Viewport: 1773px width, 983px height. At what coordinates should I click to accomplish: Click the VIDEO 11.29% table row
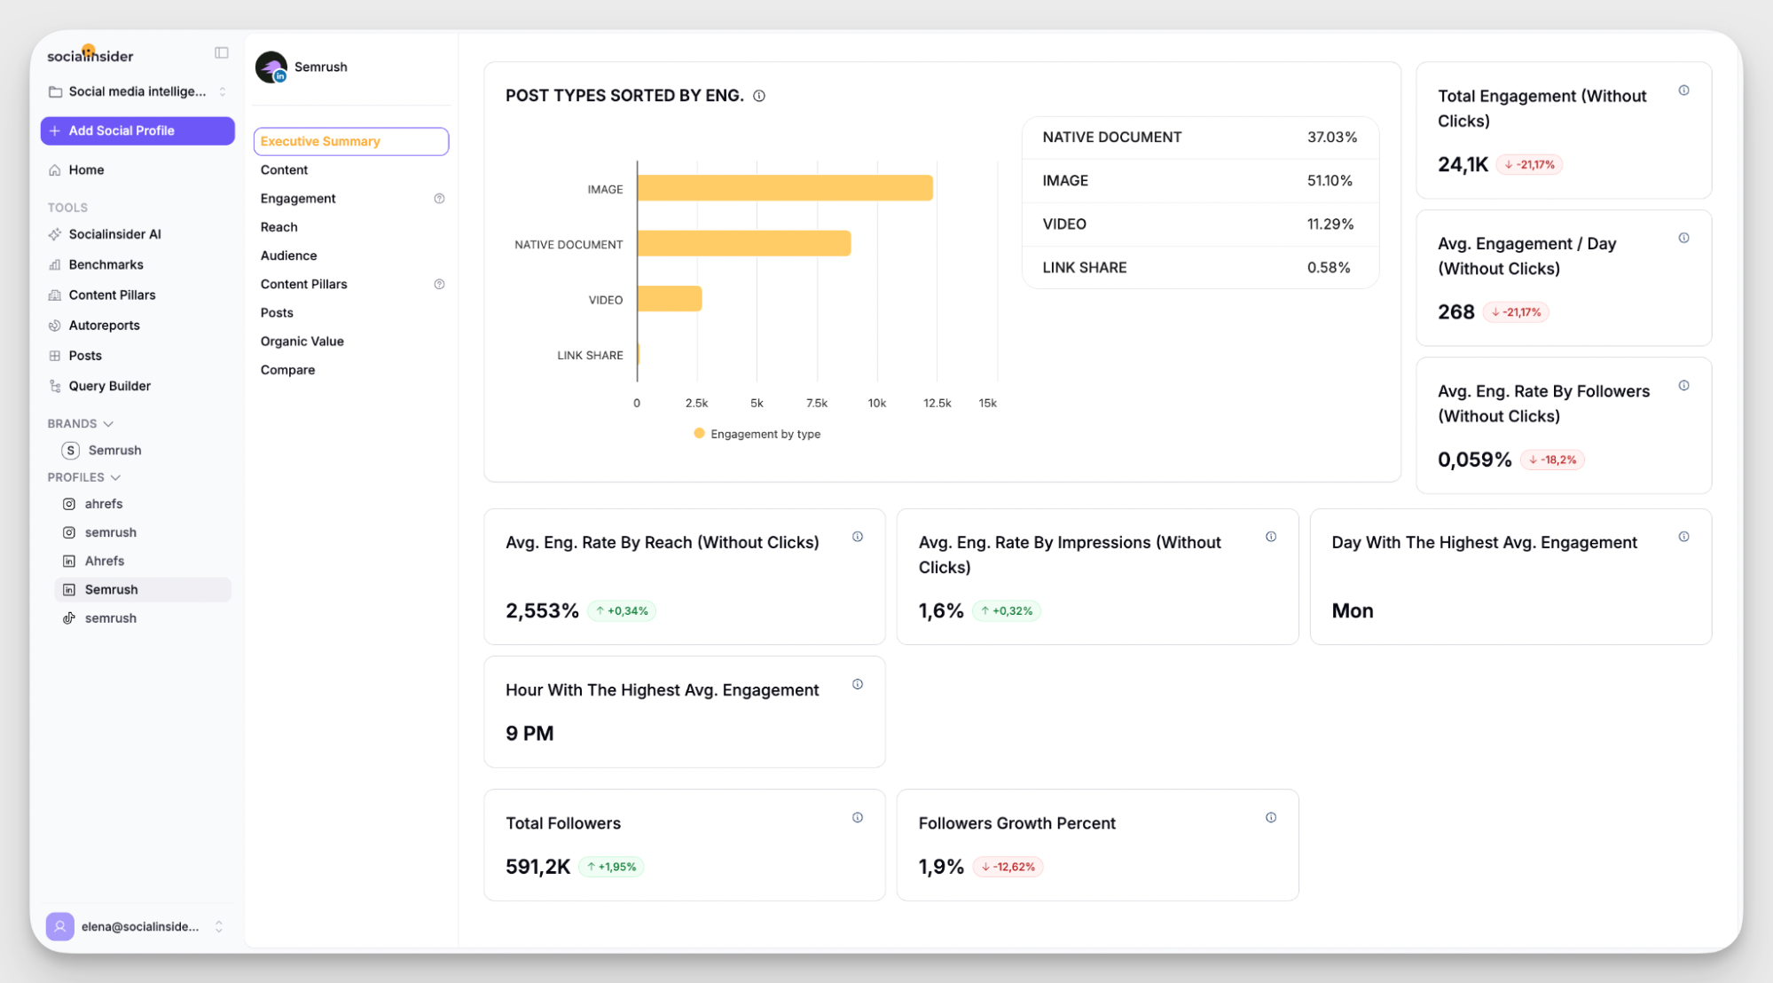1200,224
